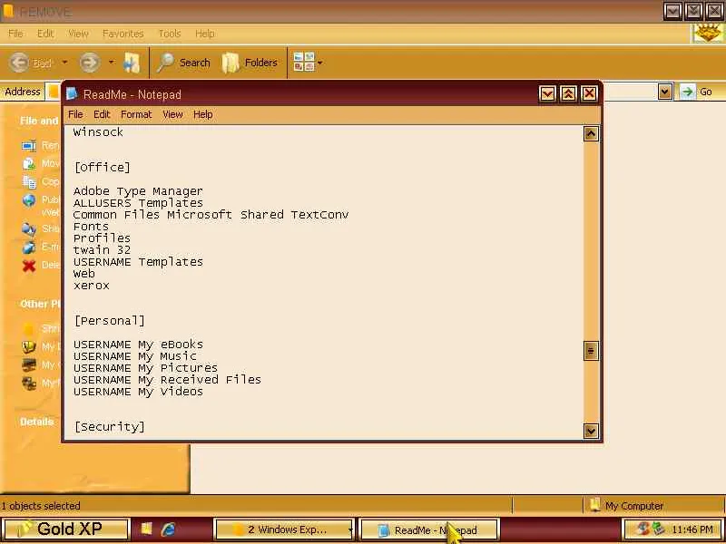This screenshot has height=544, width=726.
Task: Click the My Computer icon in Other Places
Action: pyautogui.click(x=29, y=365)
